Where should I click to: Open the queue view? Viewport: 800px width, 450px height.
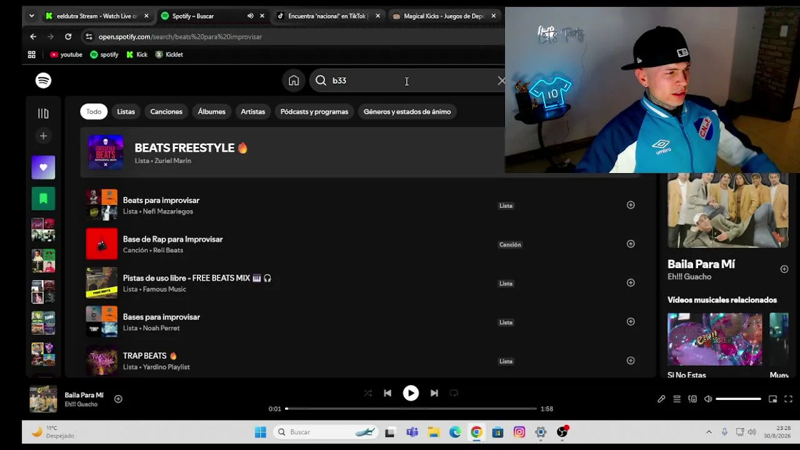pos(677,399)
